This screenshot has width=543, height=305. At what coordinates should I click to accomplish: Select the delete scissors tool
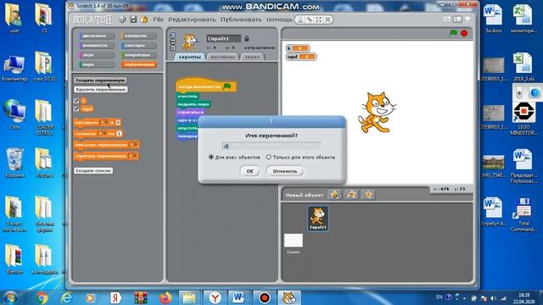[310, 19]
